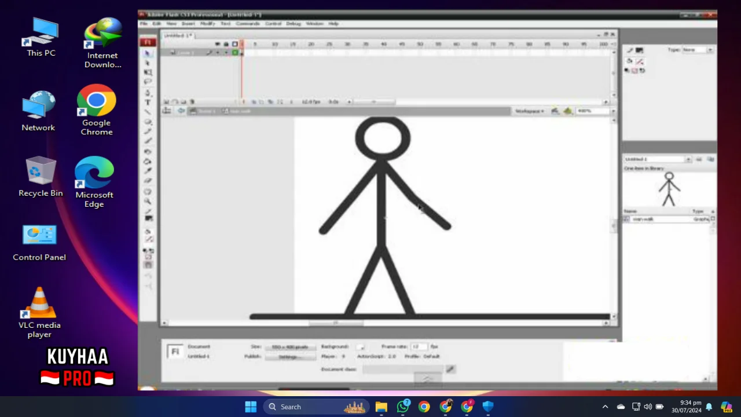Toggle show/hide all layers eye icon
The image size is (741, 417).
[217, 44]
